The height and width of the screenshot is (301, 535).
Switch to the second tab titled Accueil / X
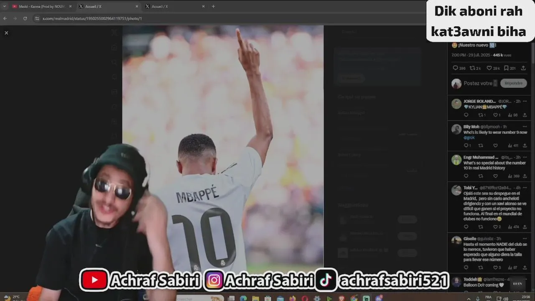(176, 6)
